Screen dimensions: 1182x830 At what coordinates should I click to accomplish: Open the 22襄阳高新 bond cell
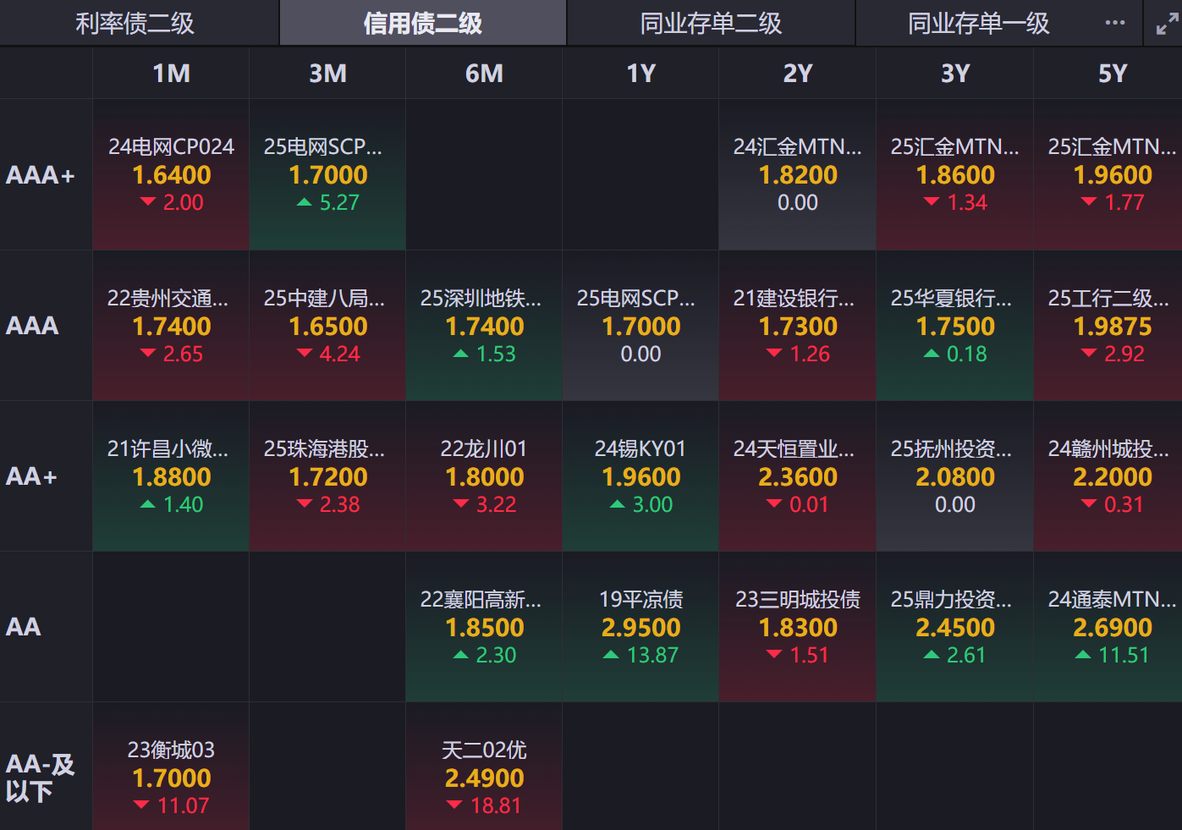point(484,627)
